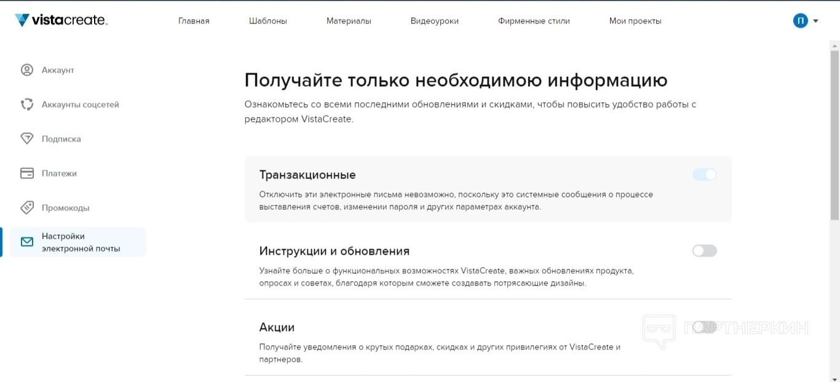Click the Промокоды tag icon

click(x=27, y=208)
